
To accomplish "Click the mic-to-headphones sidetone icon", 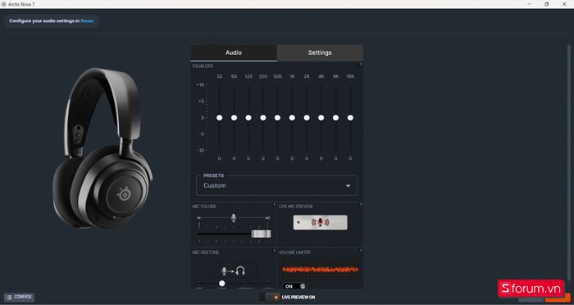I will (234, 271).
